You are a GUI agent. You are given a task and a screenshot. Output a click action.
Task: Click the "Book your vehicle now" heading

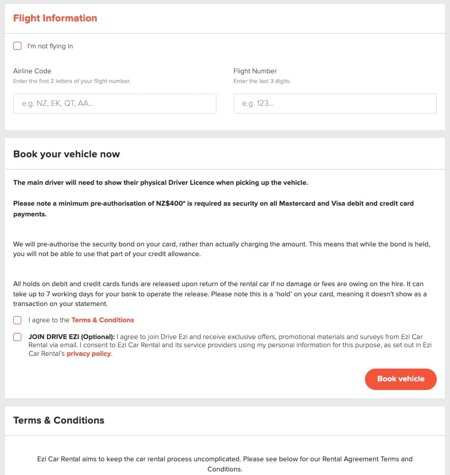[x=66, y=154]
